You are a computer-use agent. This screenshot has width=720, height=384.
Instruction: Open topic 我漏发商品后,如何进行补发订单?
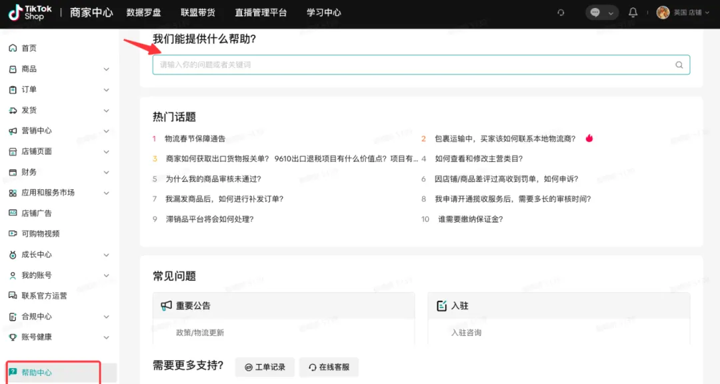click(x=225, y=199)
